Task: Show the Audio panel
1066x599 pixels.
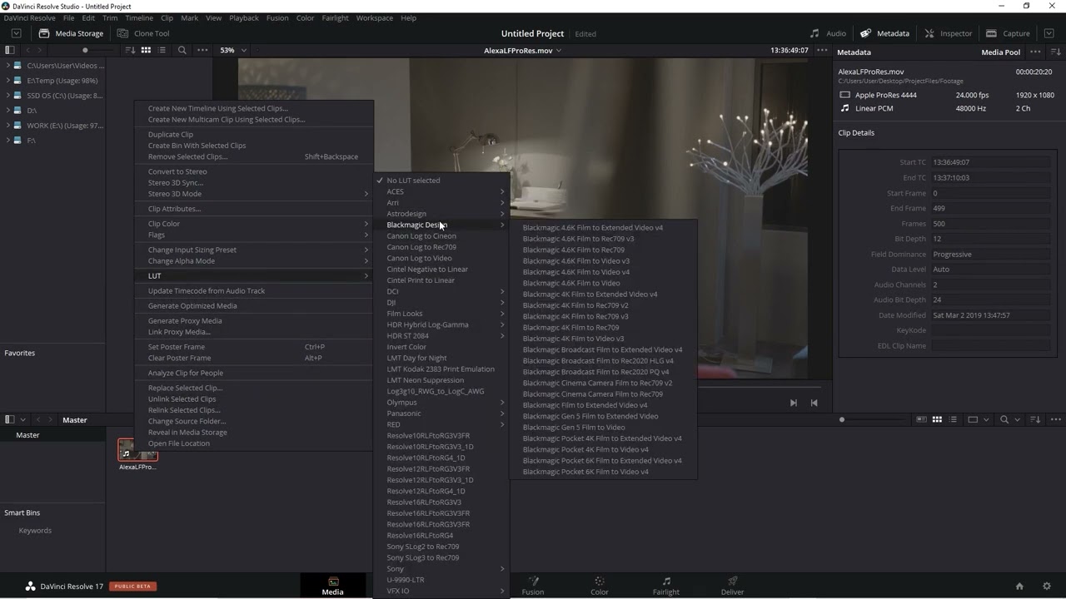Action: 828,33
